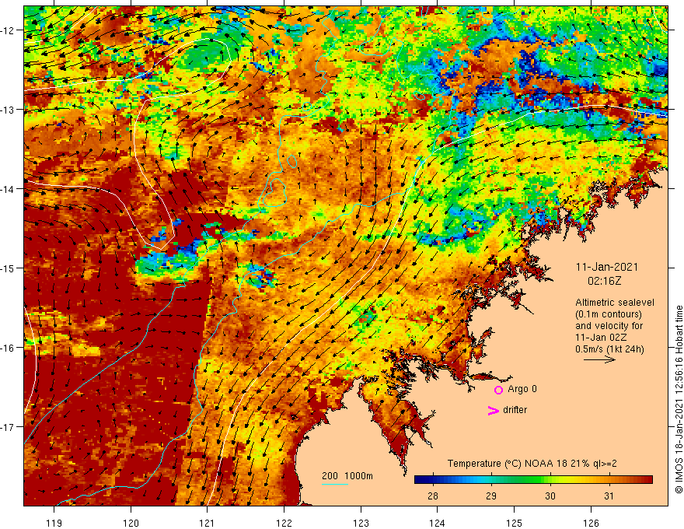Image resolution: width=684 pixels, height=529 pixels.
Task: Click the '11-Jan 02Z' caption line
Action: click(x=601, y=338)
